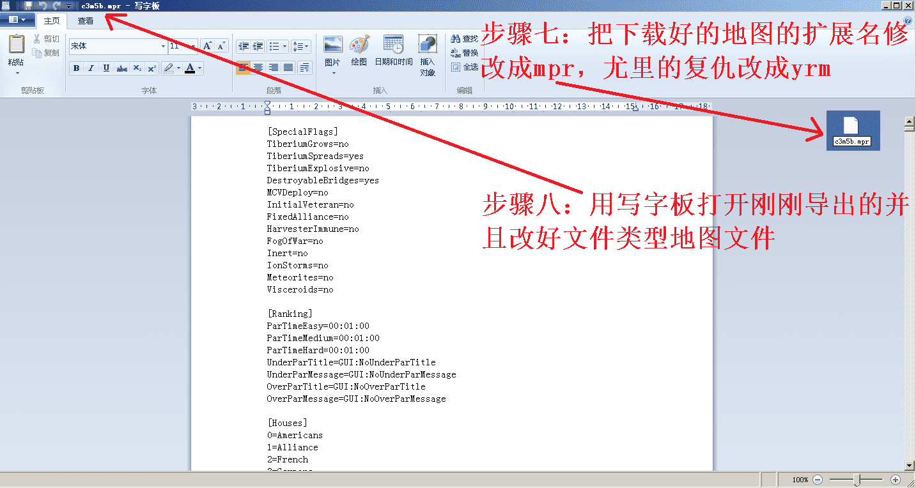This screenshot has height=488, width=916.
Task: Open the line spacing dropdown
Action: pos(300,46)
